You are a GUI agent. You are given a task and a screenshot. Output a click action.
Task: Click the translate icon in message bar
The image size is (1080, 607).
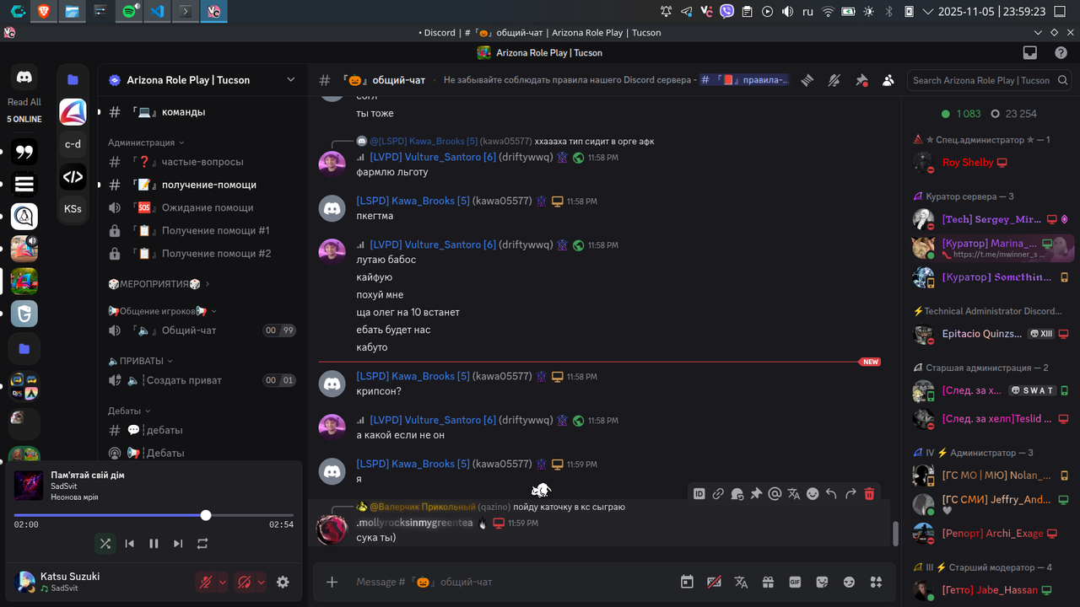coord(741,582)
